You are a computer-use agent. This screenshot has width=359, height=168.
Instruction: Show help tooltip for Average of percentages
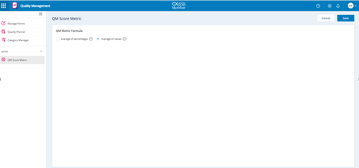point(91,39)
